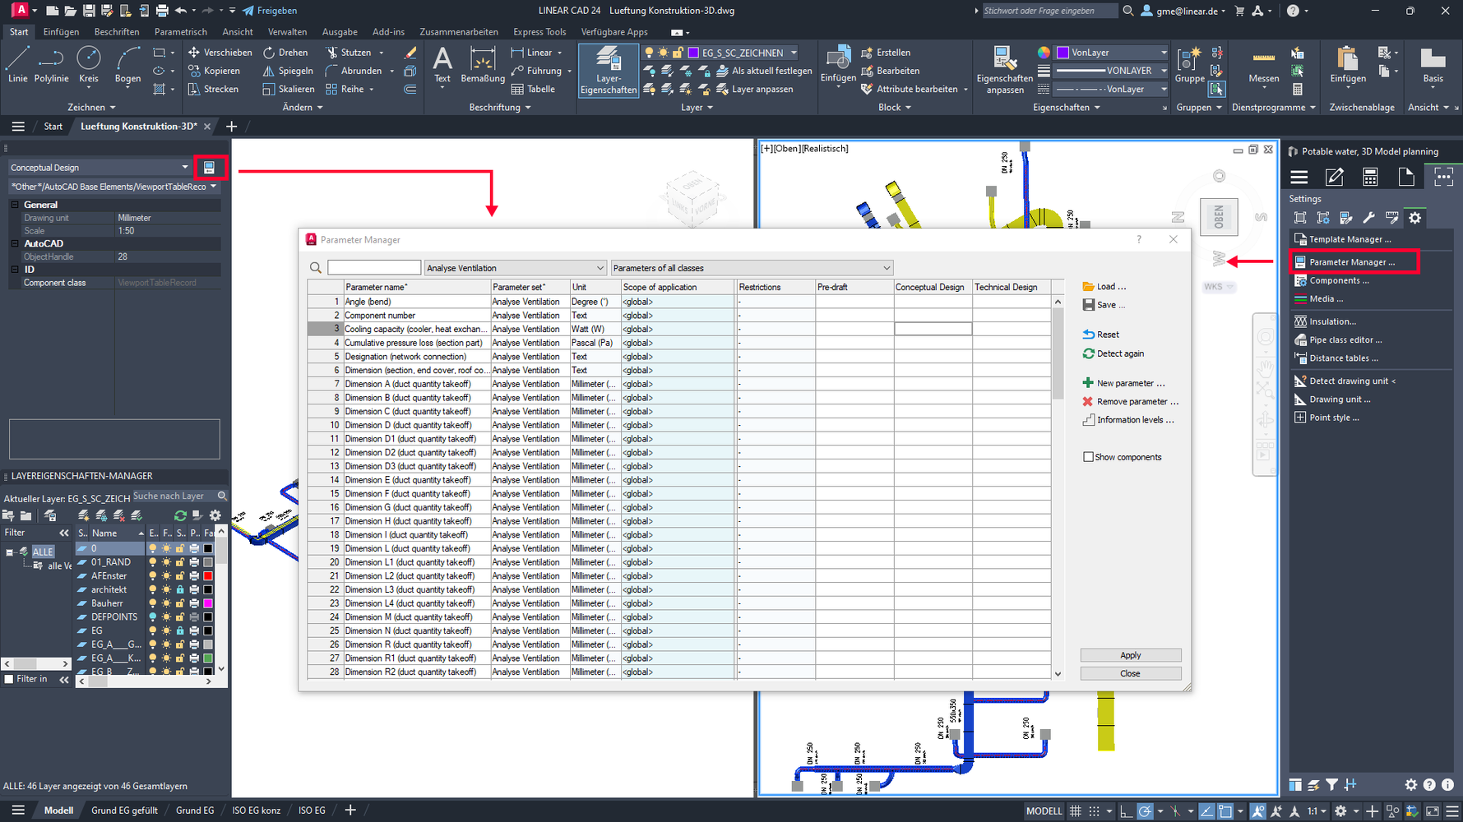Open the Analyse Ventilation dropdown
Screen dimensions: 1463x822
pos(515,268)
